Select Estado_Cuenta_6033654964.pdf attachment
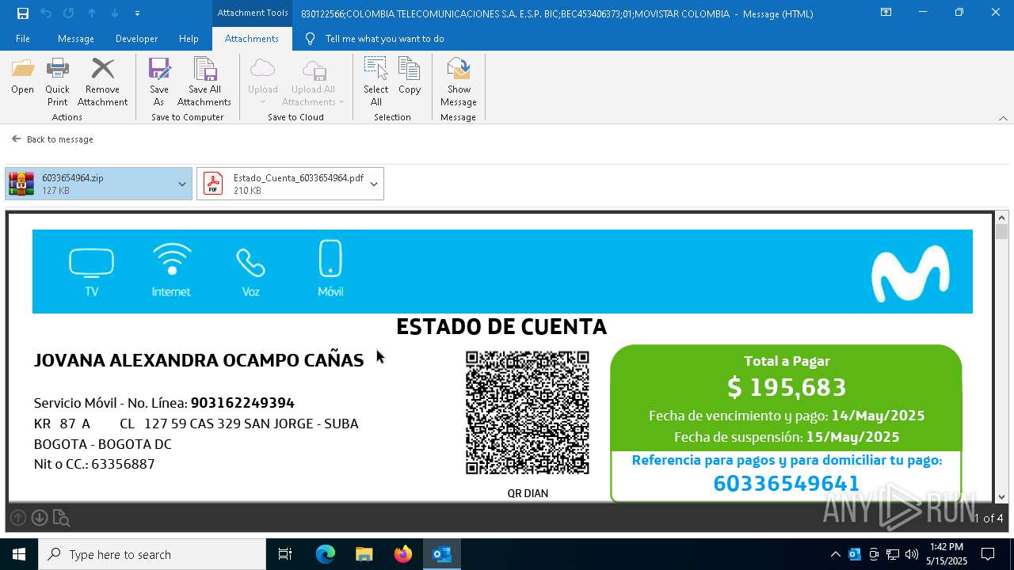 [281, 184]
